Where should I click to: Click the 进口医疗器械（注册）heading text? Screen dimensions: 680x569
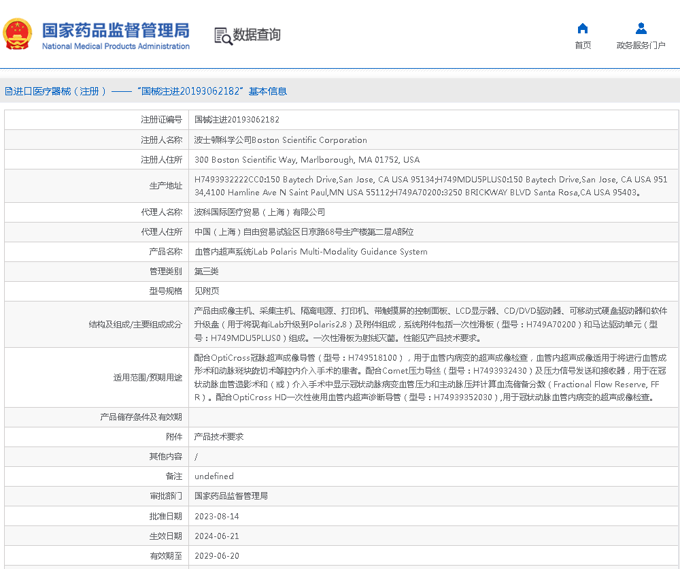[60, 91]
